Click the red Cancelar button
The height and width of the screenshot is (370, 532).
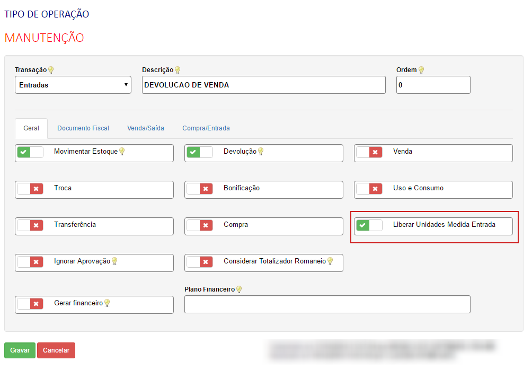56,350
